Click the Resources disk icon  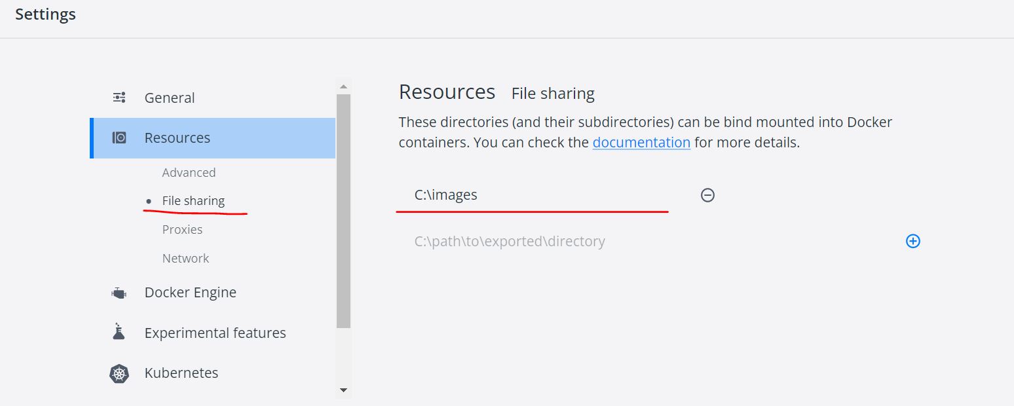[x=119, y=138]
